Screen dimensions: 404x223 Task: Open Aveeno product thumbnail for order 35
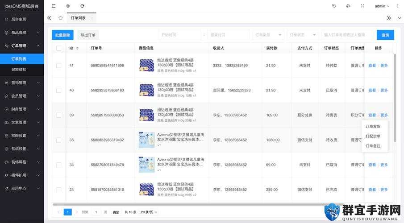[146, 140]
